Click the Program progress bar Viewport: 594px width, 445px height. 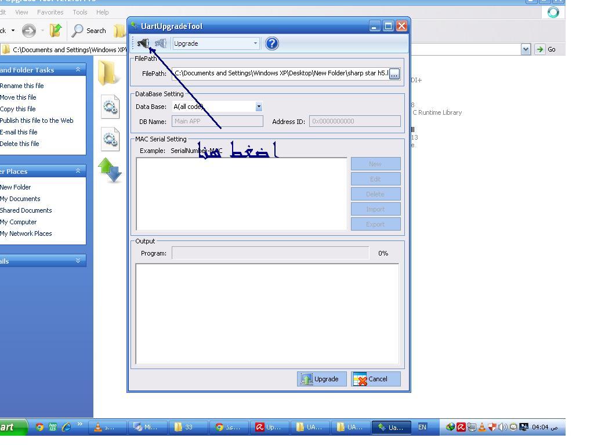click(x=270, y=253)
